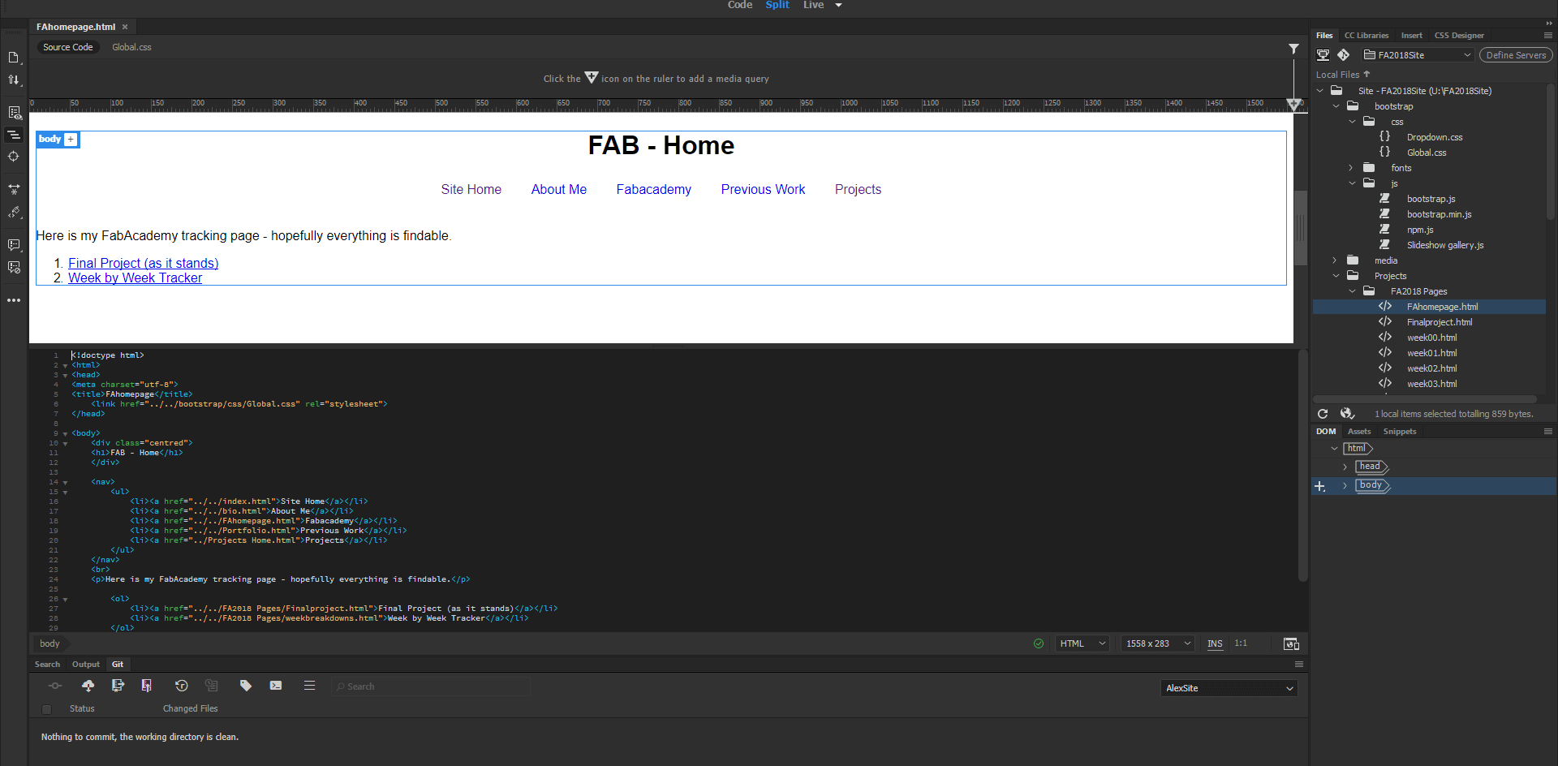Expand the fonts folder in Local Files

[x=1349, y=167]
